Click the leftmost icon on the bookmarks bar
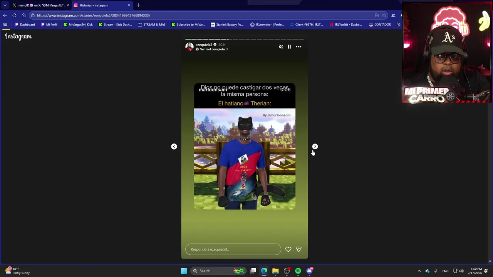The image size is (493, 277). pos(5,25)
